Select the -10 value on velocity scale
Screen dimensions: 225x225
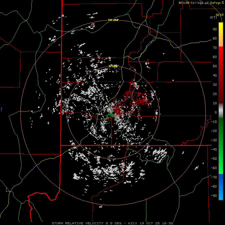[x=214, y=122]
